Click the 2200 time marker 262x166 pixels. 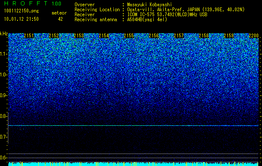click(254, 36)
